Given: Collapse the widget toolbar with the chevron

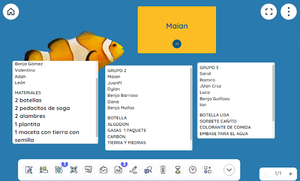Looking at the screenshot, I should [x=229, y=170].
